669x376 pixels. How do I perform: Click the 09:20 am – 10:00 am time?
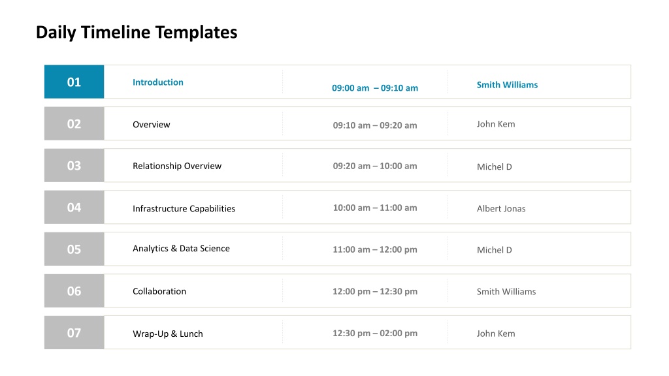375,166
